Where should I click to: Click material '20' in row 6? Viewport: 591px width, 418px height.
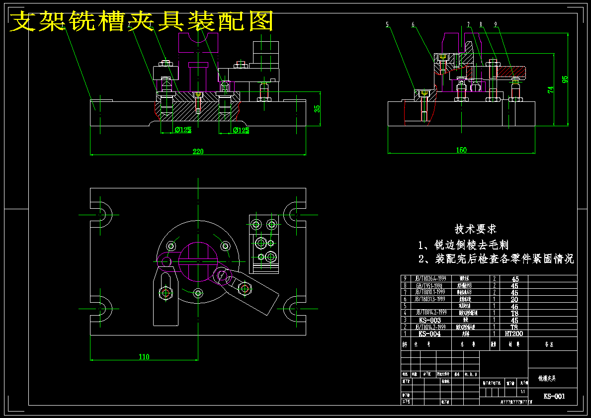514,299
